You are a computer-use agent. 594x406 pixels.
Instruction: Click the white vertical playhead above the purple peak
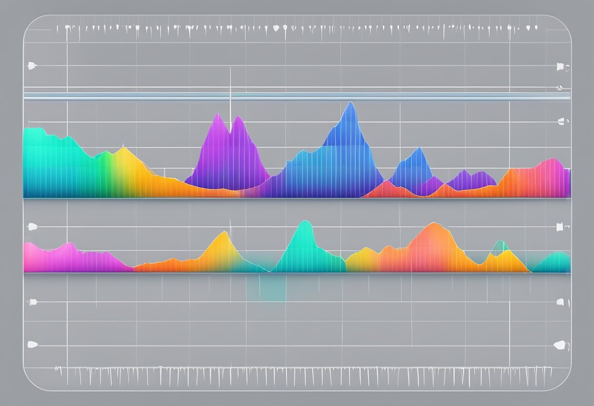pyautogui.click(x=230, y=99)
